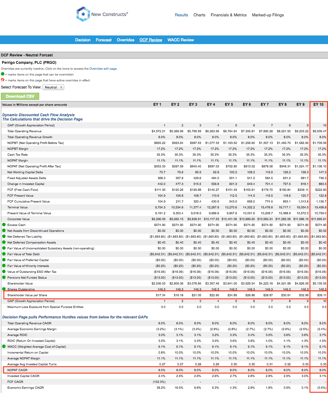Click the Average ROIC row label
Viewport: 328px width, 393px height.
(x=17, y=335)
